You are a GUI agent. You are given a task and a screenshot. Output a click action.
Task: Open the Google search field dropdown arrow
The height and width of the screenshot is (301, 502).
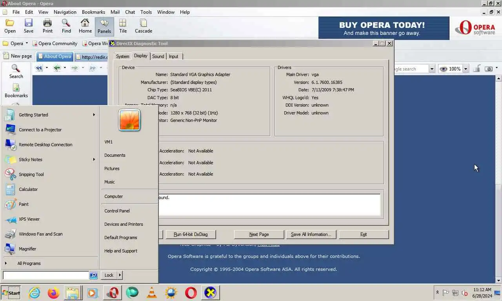click(431, 69)
